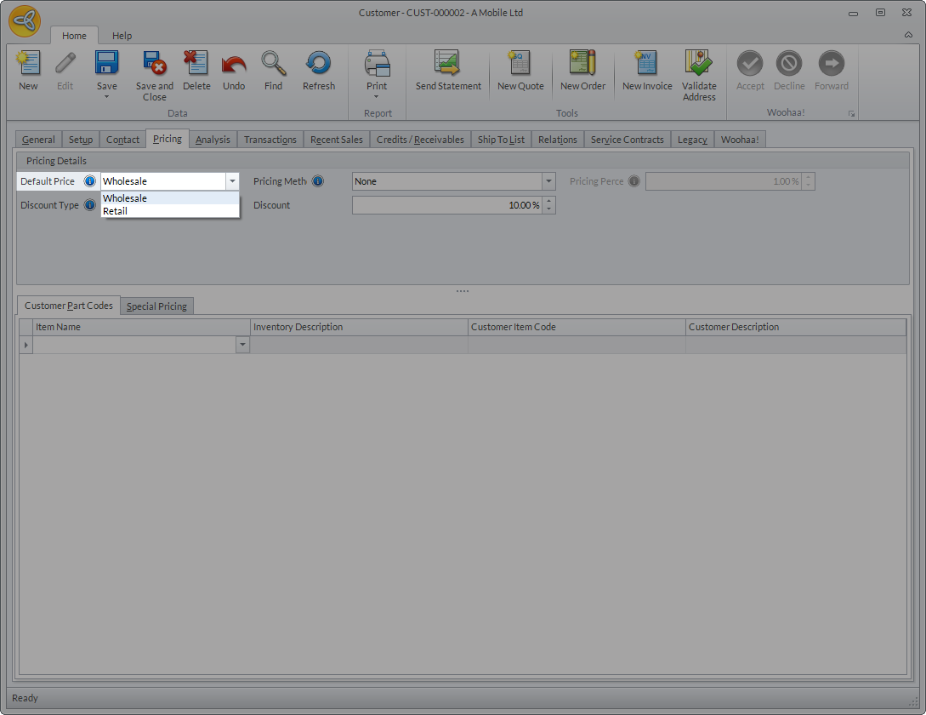Click the Default Price info icon

click(90, 181)
